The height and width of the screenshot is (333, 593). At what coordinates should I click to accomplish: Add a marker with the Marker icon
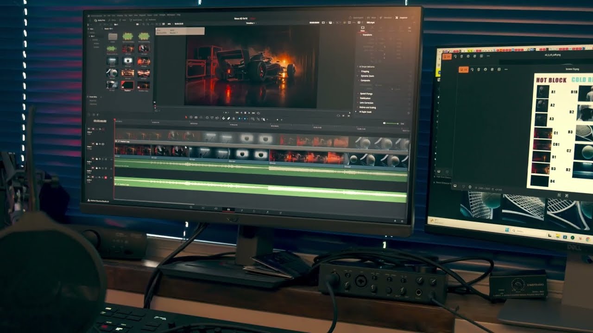(245, 118)
